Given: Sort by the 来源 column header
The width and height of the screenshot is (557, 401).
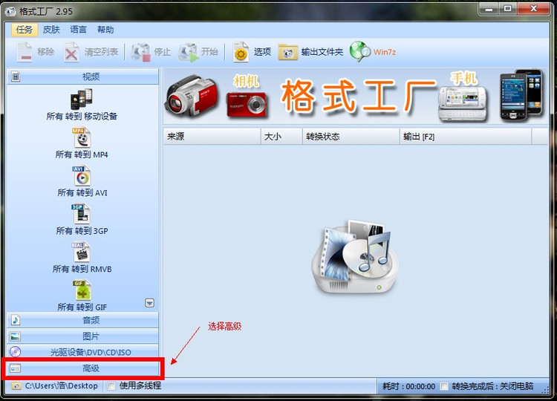Looking at the screenshot, I should click(212, 137).
